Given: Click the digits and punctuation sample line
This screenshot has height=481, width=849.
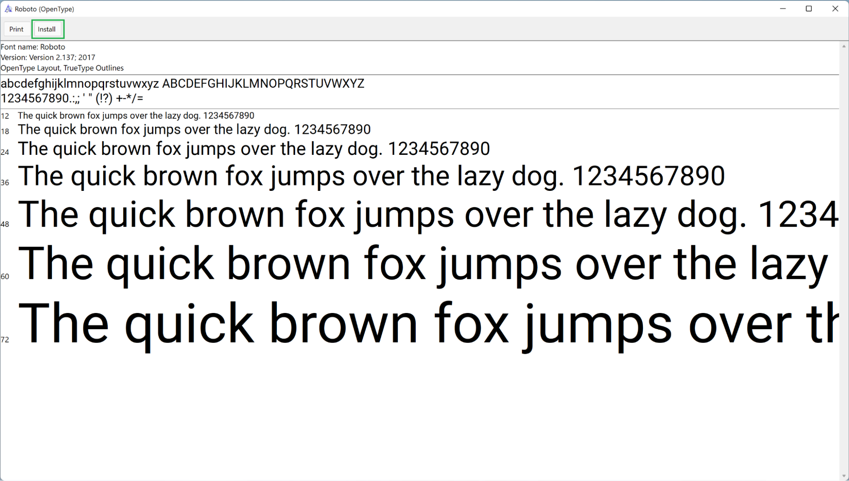Looking at the screenshot, I should [x=72, y=98].
